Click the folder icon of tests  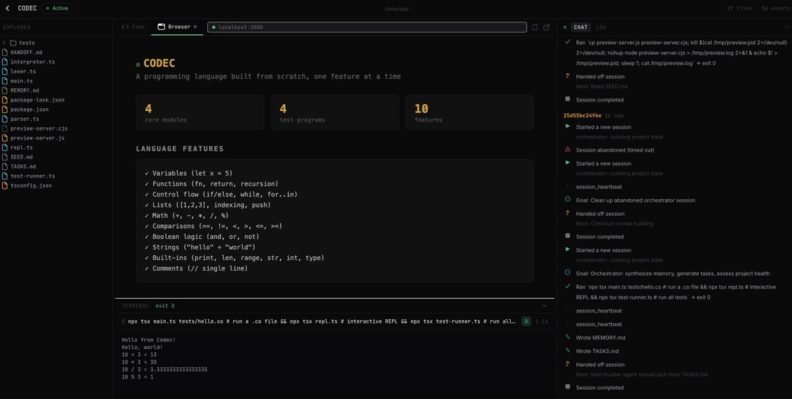(x=13, y=43)
